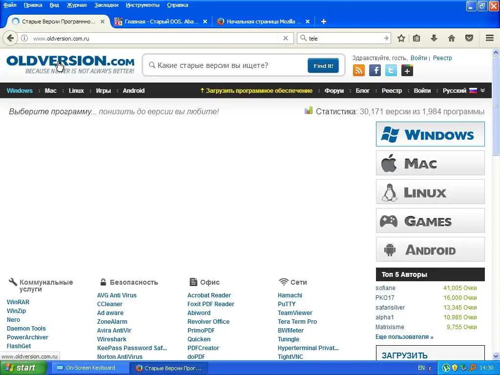Open the CCleaner link
This screenshot has height=375, width=500.
coord(110,304)
